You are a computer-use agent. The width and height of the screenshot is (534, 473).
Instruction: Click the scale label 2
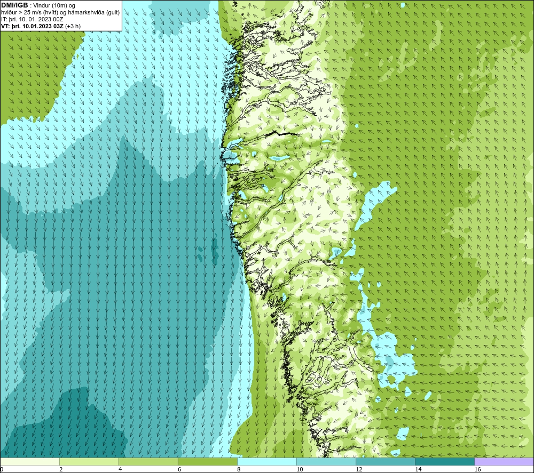click(x=61, y=470)
